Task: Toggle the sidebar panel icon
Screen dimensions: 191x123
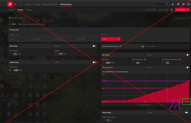Action: point(189,4)
